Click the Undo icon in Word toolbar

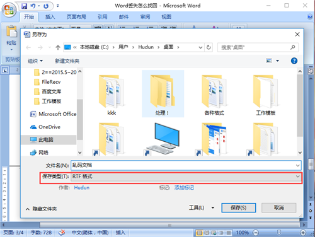[33, 6]
